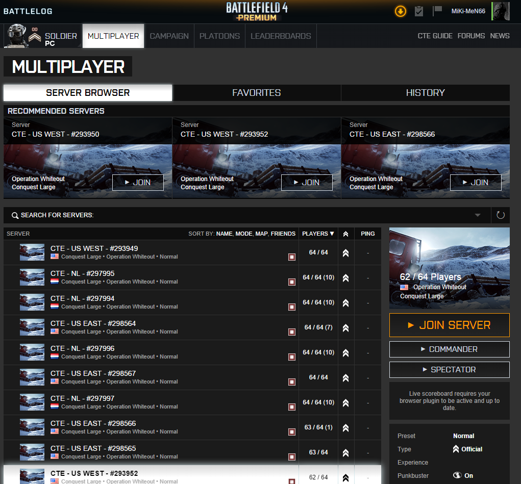Click favorite square icon for #293949
The height and width of the screenshot is (484, 521).
(x=292, y=257)
